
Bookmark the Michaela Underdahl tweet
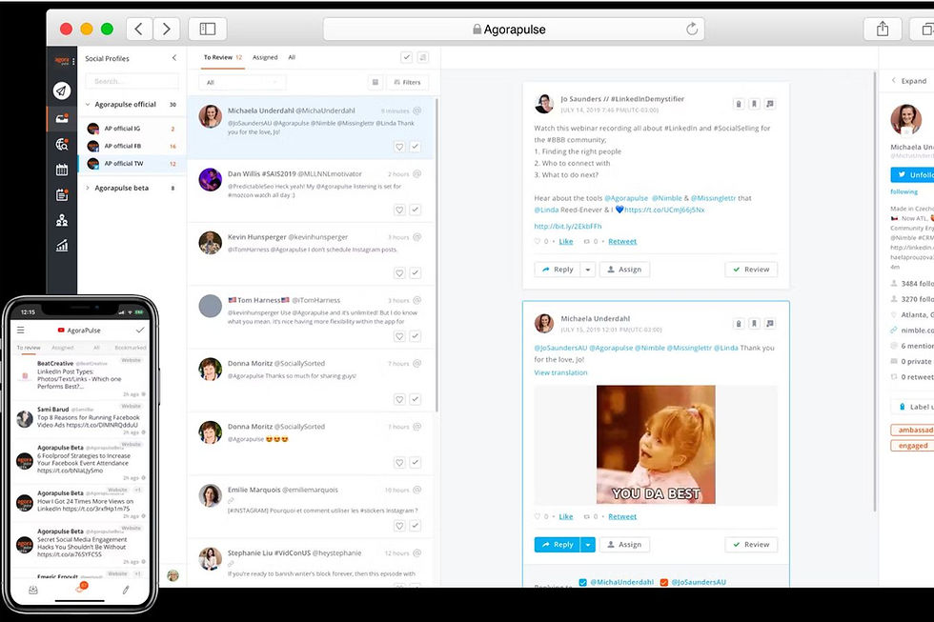pyautogui.click(x=754, y=323)
